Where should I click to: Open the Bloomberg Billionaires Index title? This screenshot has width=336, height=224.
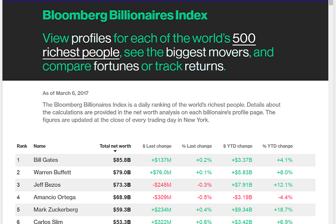pyautogui.click(x=125, y=16)
